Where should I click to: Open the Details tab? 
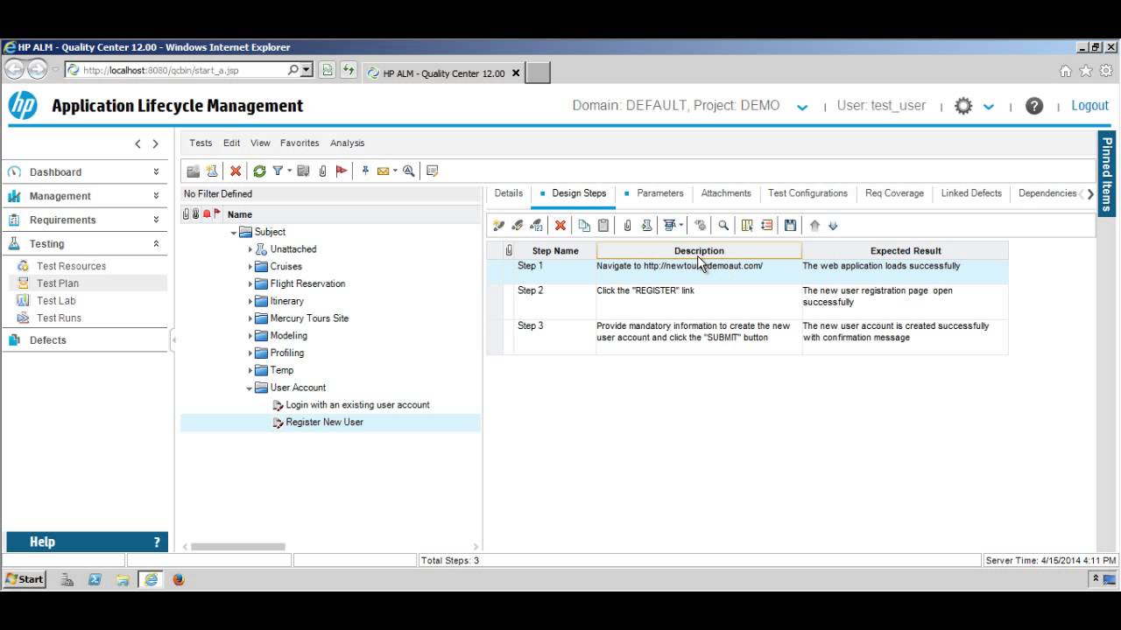(508, 193)
